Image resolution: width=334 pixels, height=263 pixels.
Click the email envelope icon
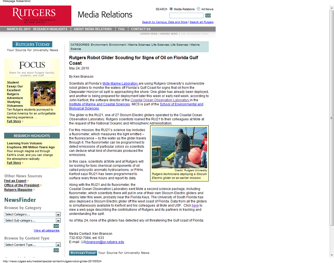tap(83, 242)
